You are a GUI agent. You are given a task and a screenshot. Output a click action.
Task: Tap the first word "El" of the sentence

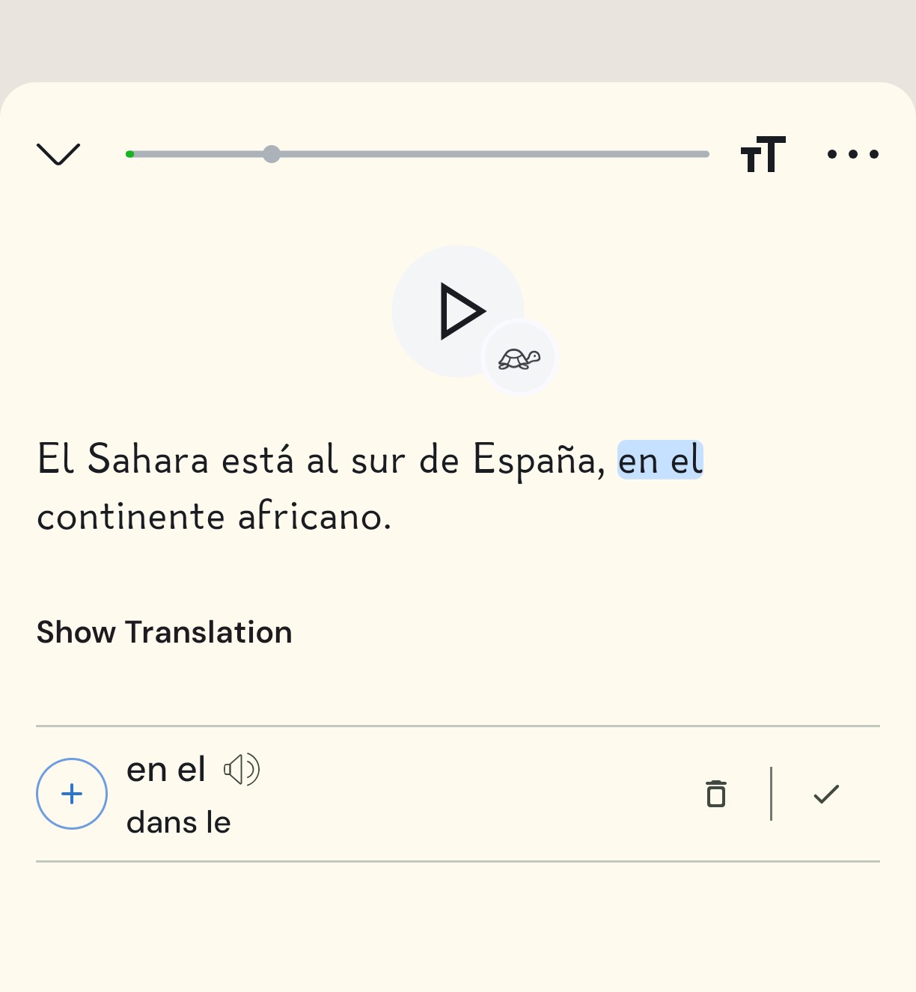[x=56, y=459]
